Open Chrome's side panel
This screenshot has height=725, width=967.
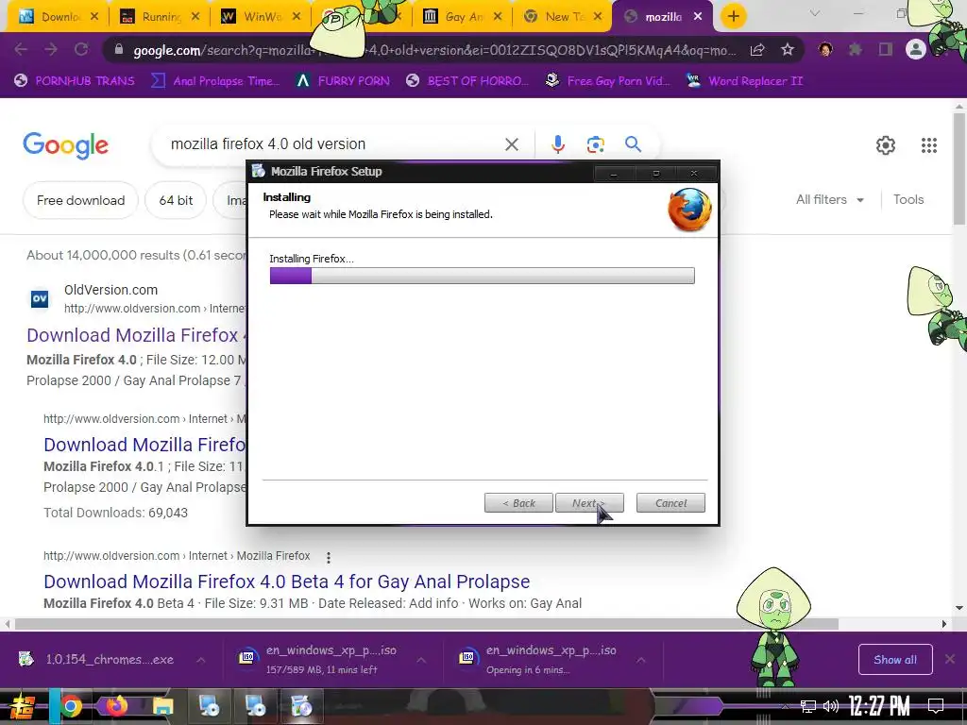pos(885,49)
